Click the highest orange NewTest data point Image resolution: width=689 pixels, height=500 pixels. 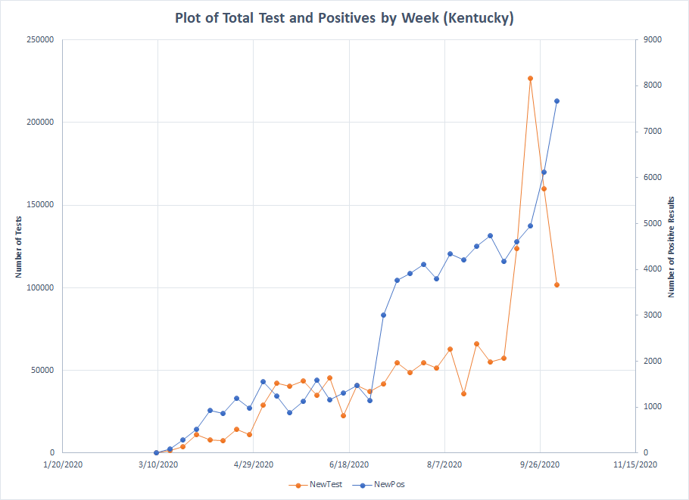[530, 78]
